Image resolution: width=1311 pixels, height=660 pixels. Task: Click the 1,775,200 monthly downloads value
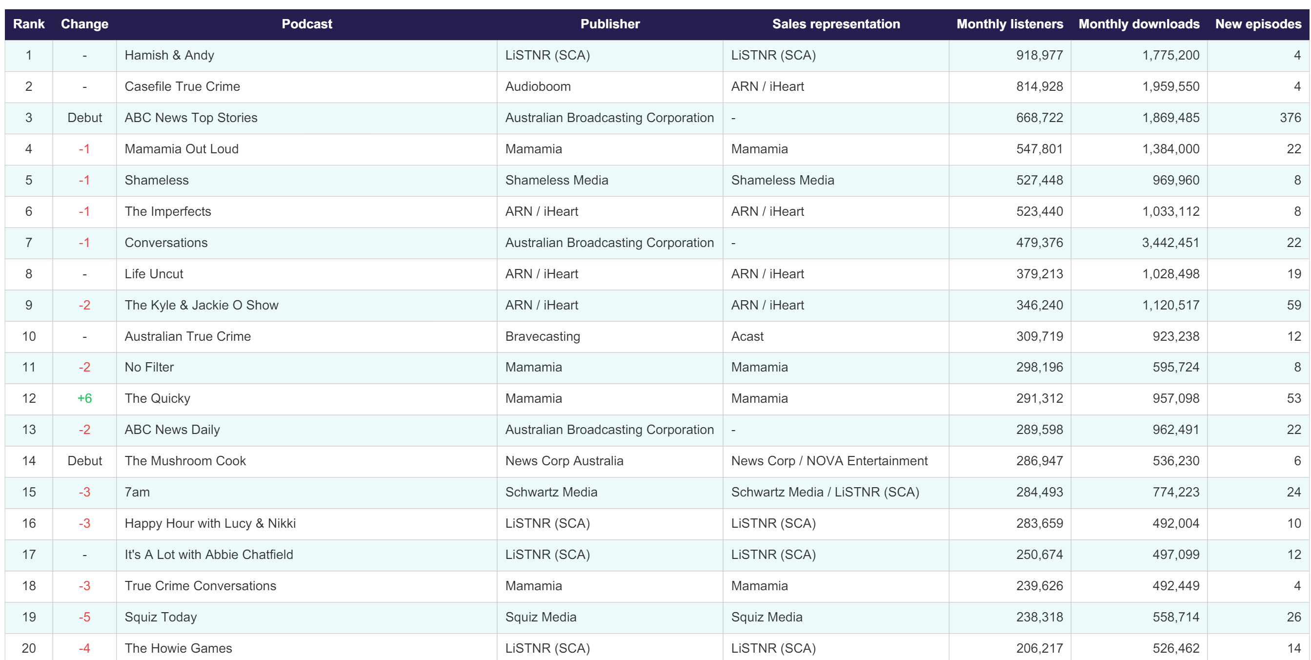click(1170, 55)
